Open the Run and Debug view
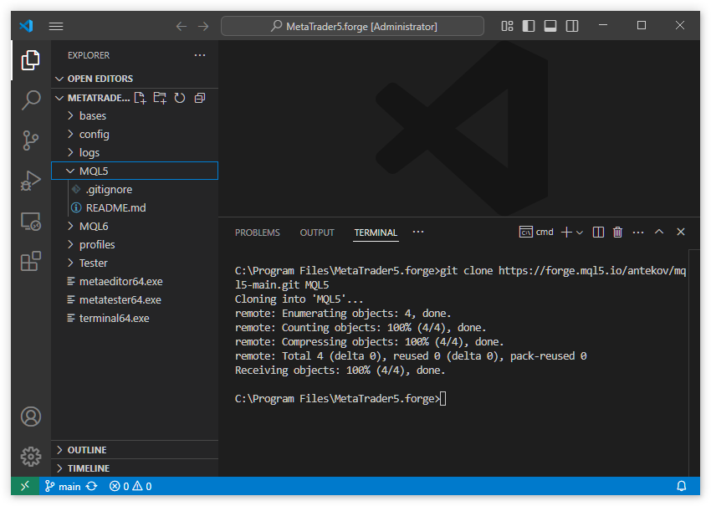Viewport: 711px width, 506px height. (x=30, y=181)
